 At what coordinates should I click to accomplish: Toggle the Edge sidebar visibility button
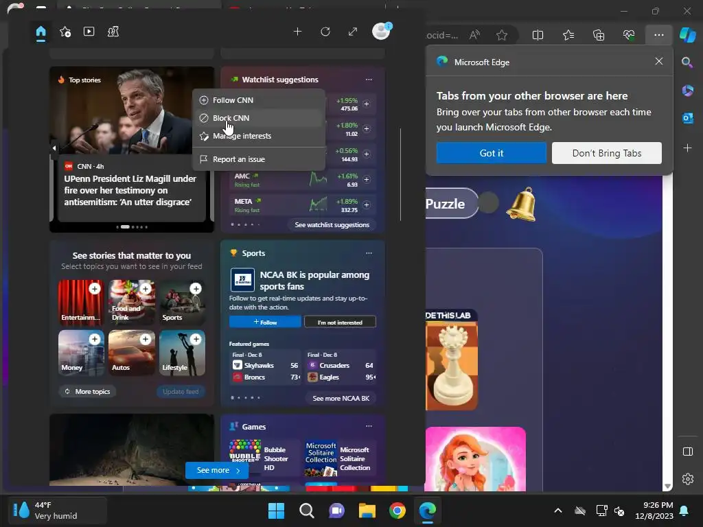click(x=688, y=452)
